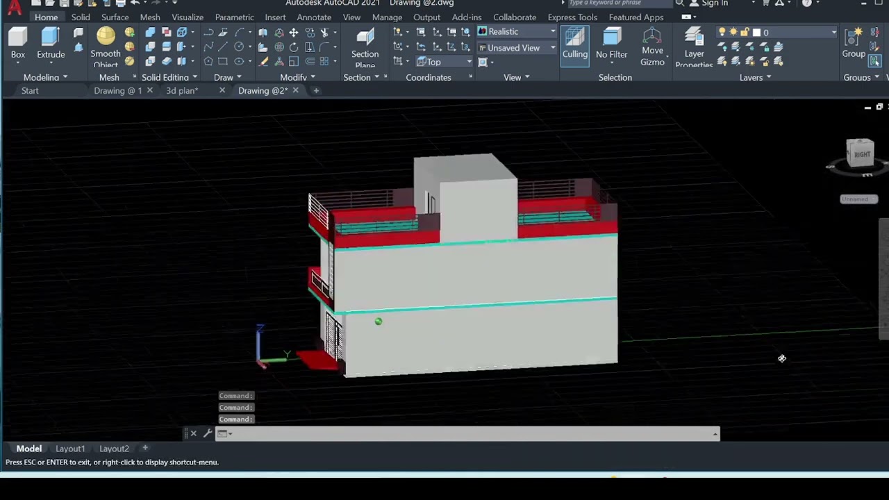889x500 pixels.
Task: Select the Spline draw tool
Action: [208, 47]
